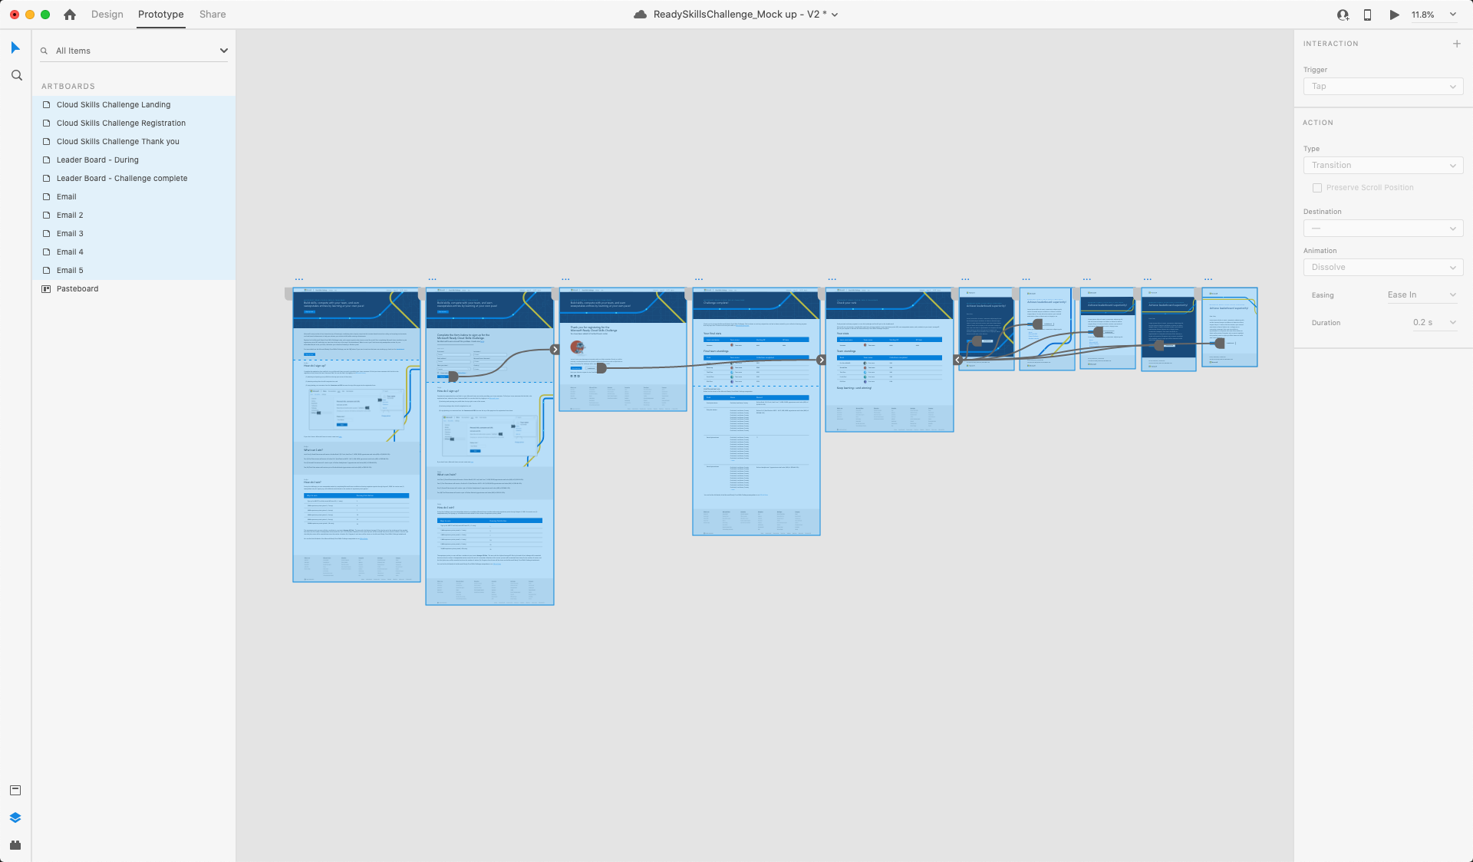The image size is (1473, 862).
Task: Select the Leader Board - During artboard
Action: tap(97, 160)
